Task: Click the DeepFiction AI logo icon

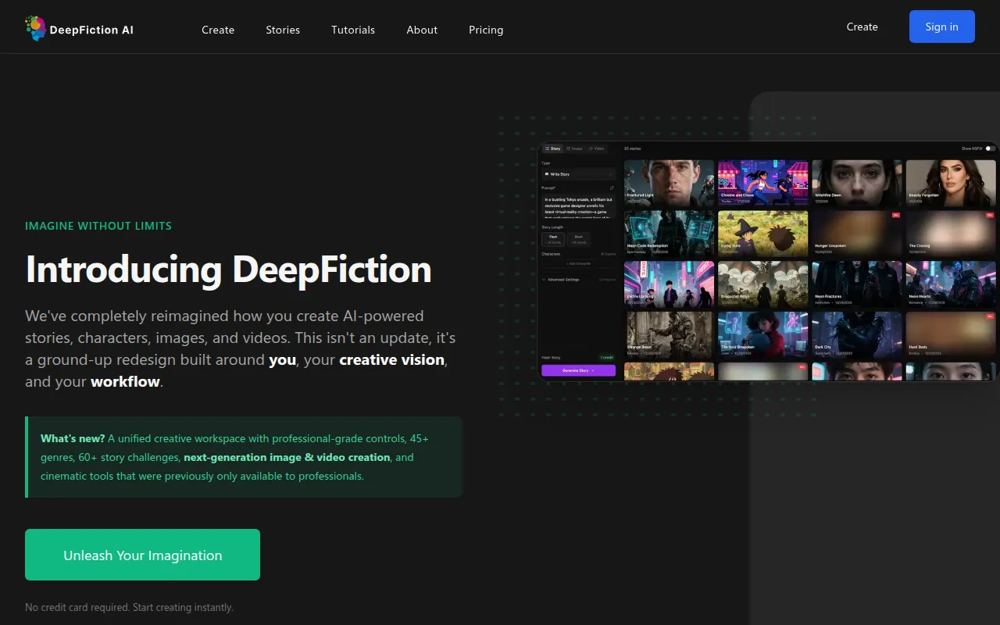Action: pos(35,28)
